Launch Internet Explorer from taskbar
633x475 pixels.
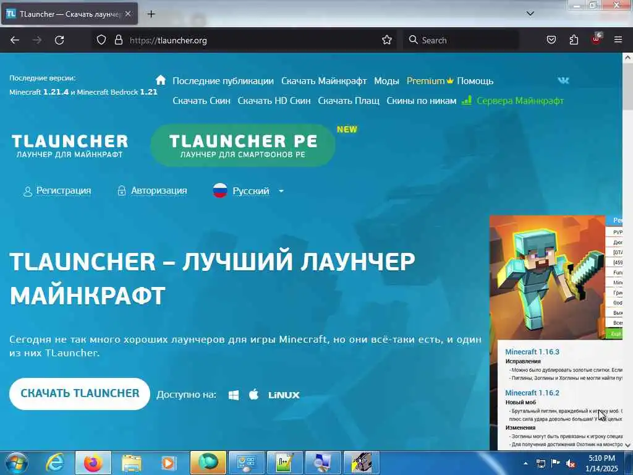[x=55, y=463]
